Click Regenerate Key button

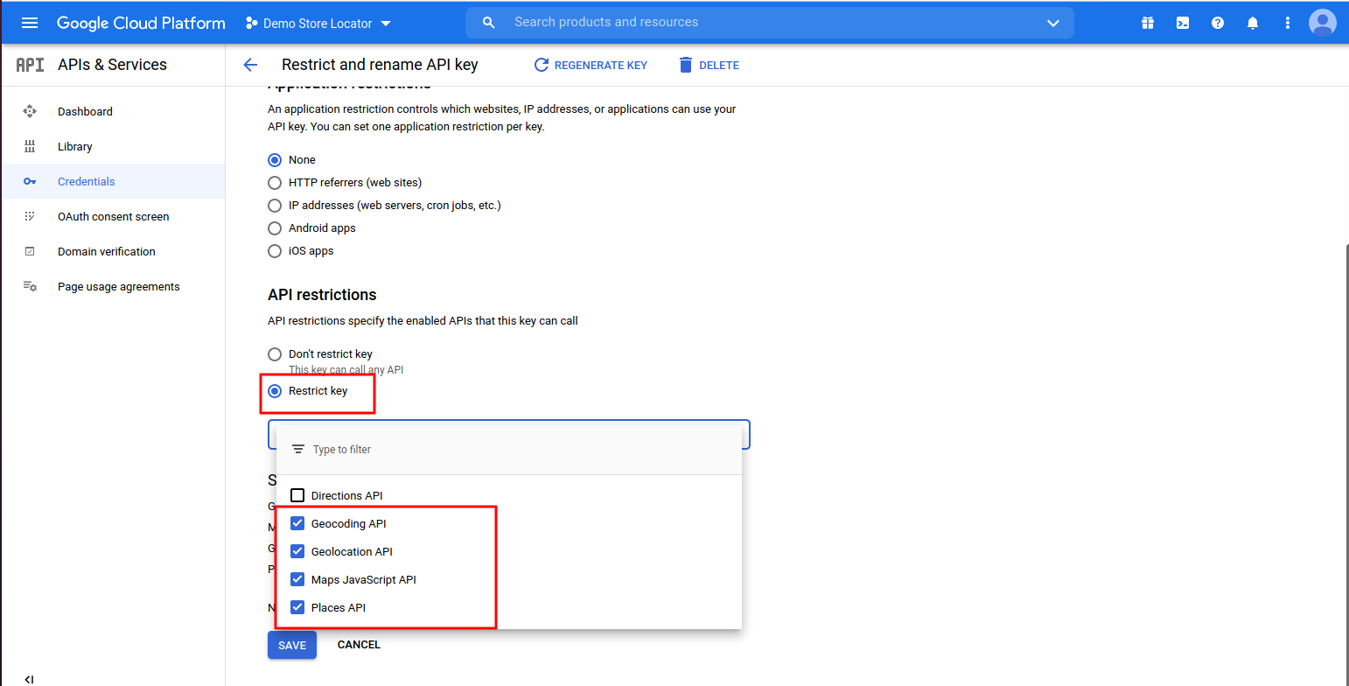tap(591, 65)
